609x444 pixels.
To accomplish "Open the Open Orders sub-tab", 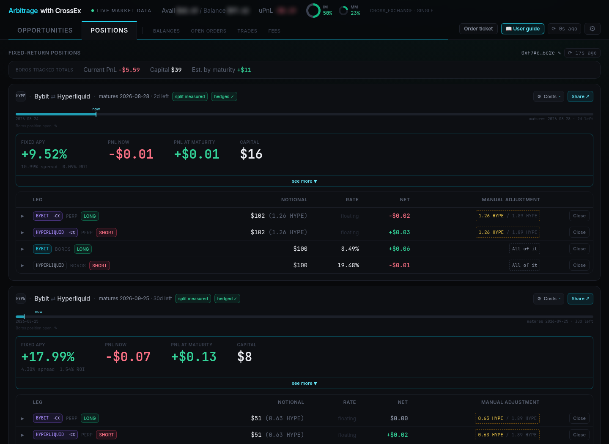I will pyautogui.click(x=208, y=31).
